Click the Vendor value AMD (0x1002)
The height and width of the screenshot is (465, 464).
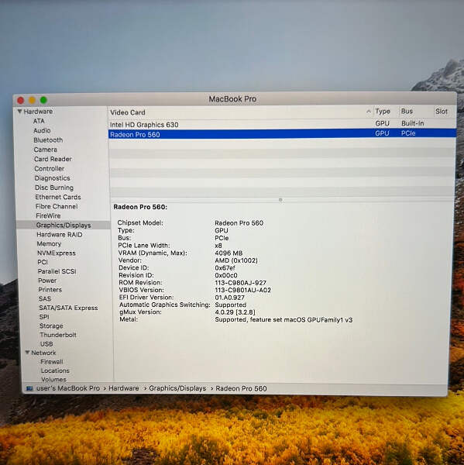coord(236,260)
